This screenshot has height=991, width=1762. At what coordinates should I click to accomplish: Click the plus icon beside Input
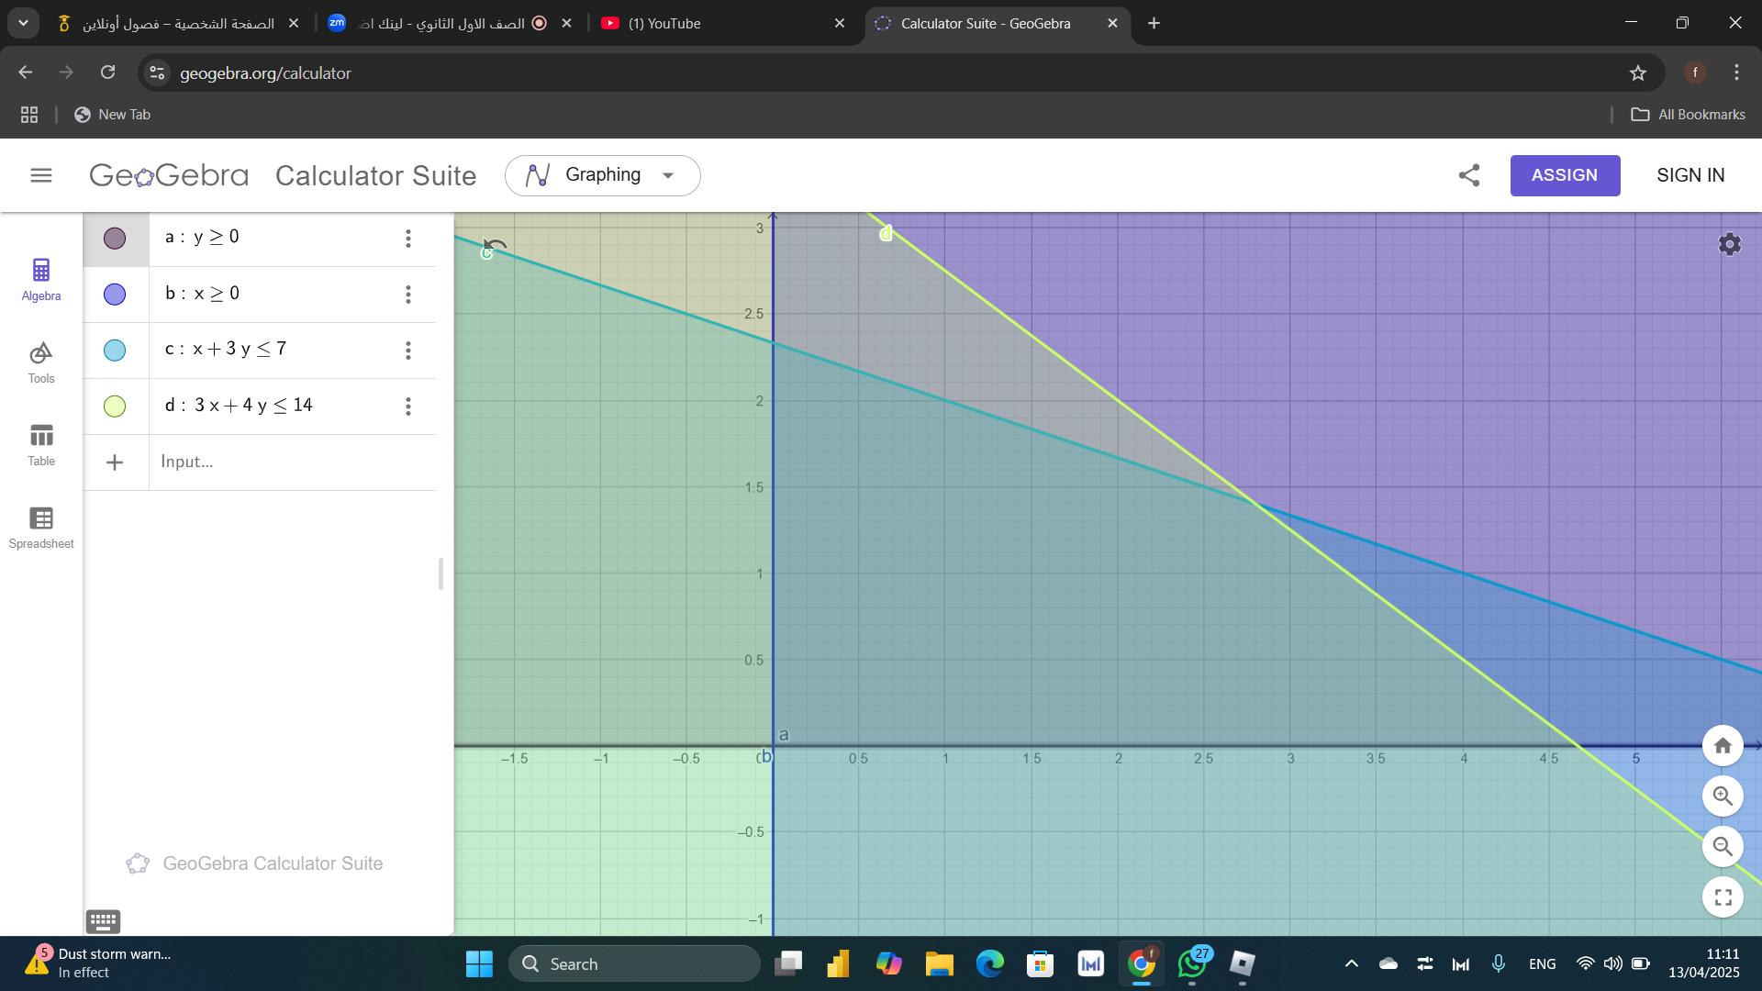115,462
